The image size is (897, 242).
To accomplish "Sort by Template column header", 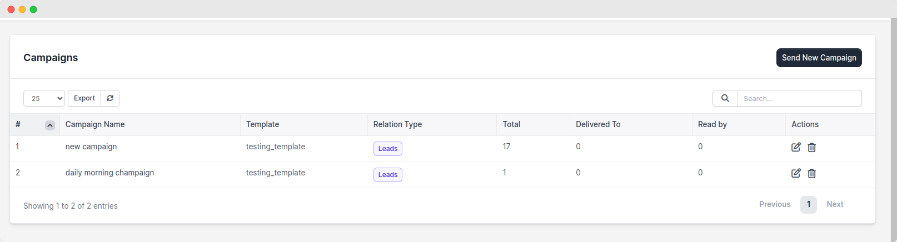I will click(x=263, y=124).
